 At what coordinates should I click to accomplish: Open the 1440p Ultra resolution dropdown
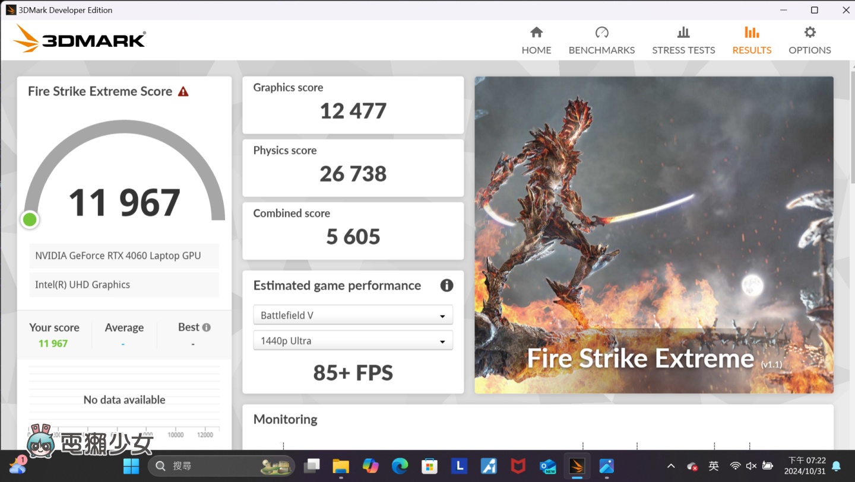(353, 340)
